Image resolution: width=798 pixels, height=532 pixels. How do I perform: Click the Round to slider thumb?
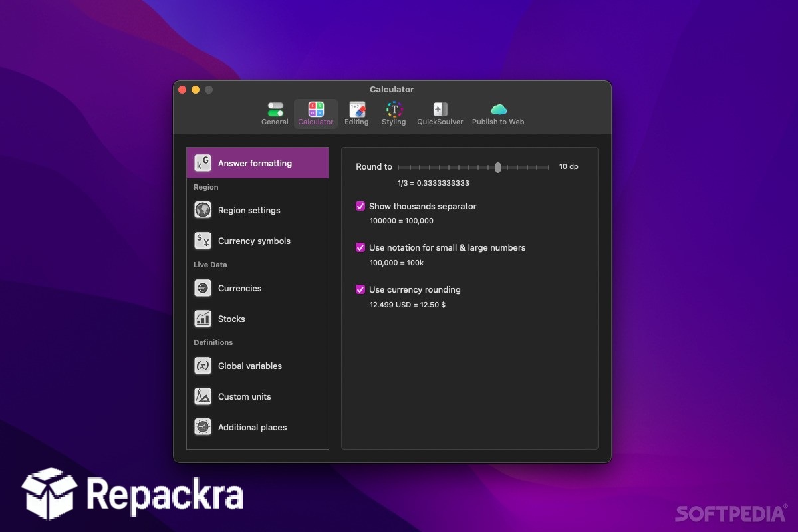click(498, 167)
